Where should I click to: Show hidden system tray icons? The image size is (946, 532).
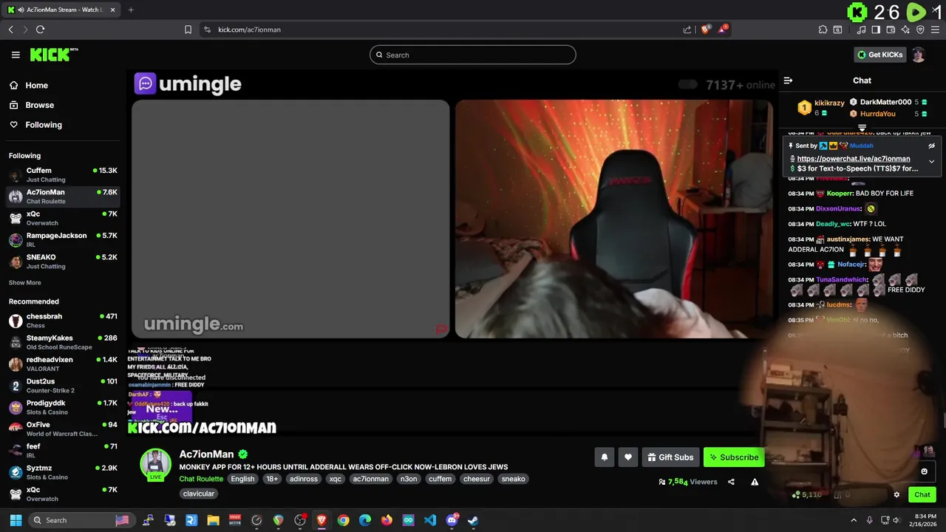click(x=854, y=520)
